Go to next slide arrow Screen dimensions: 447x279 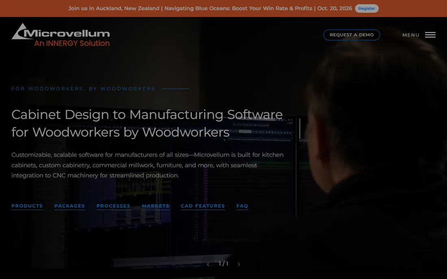tap(239, 264)
